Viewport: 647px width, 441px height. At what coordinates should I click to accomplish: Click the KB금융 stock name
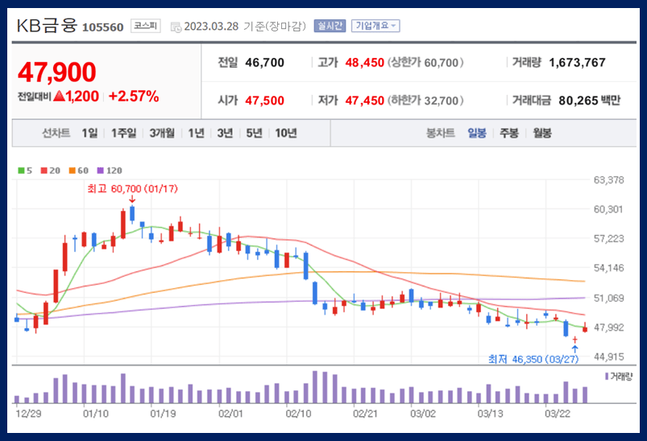pos(47,26)
